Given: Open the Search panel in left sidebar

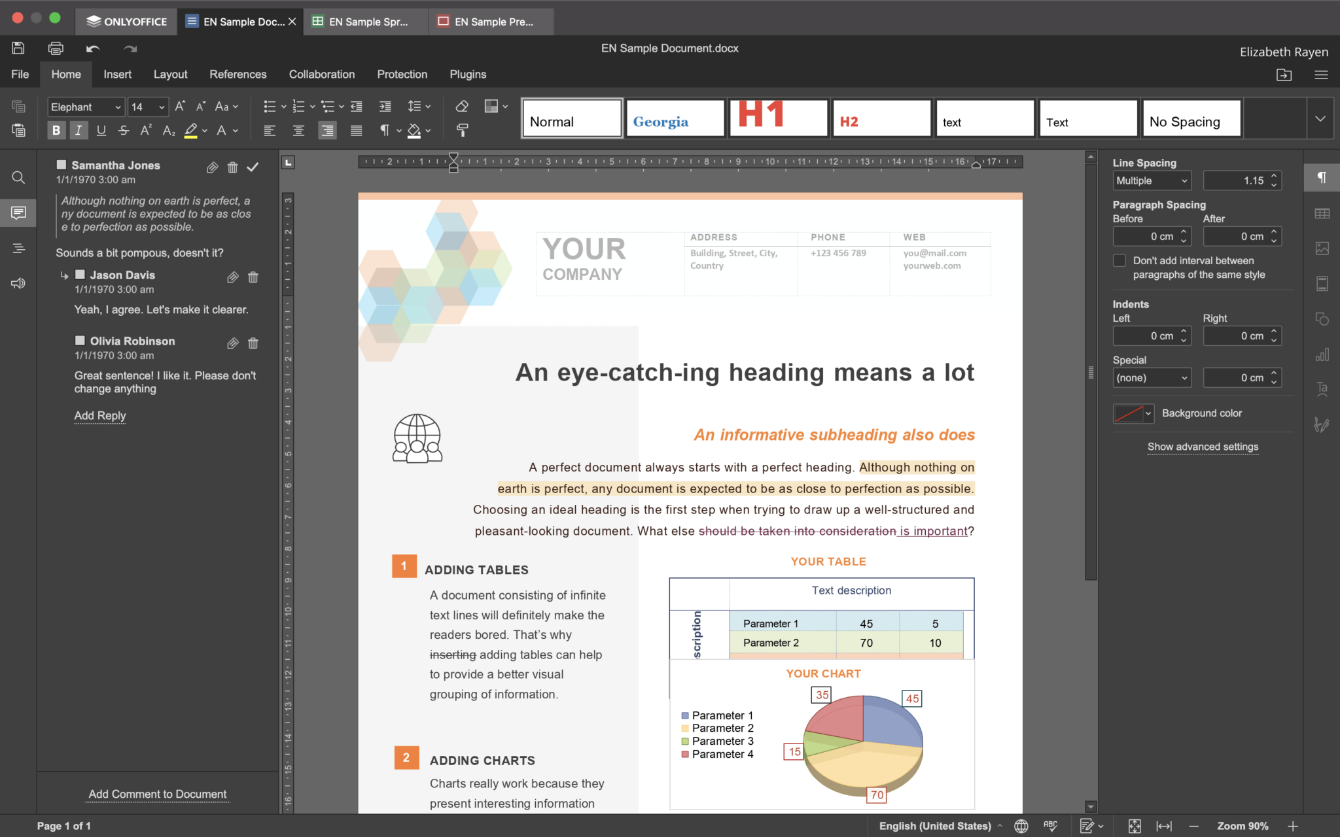Looking at the screenshot, I should click(x=18, y=177).
